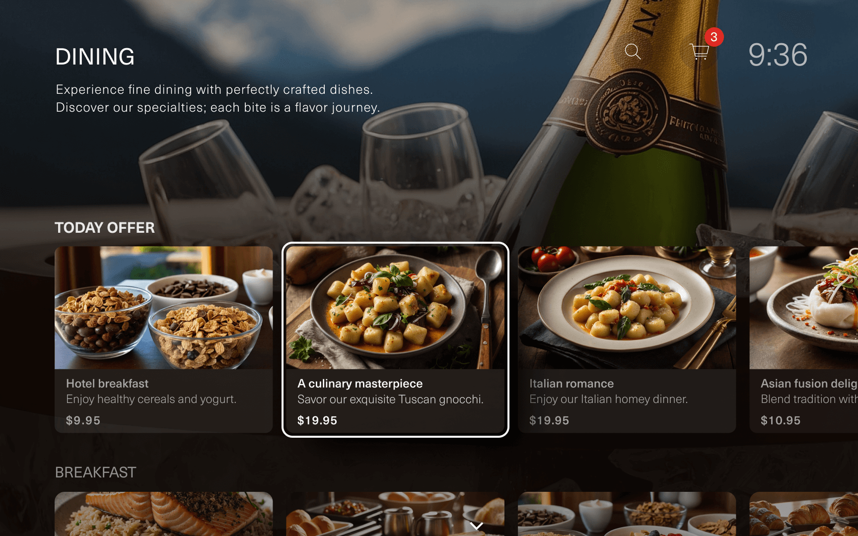Click the 9:36 clock display

(x=778, y=55)
